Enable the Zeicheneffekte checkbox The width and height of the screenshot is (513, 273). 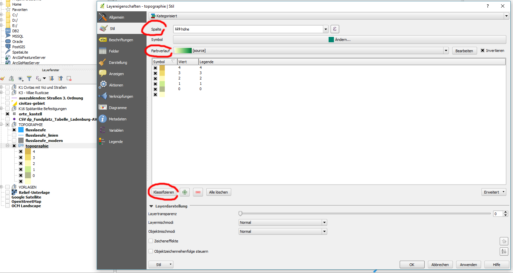tap(151, 241)
